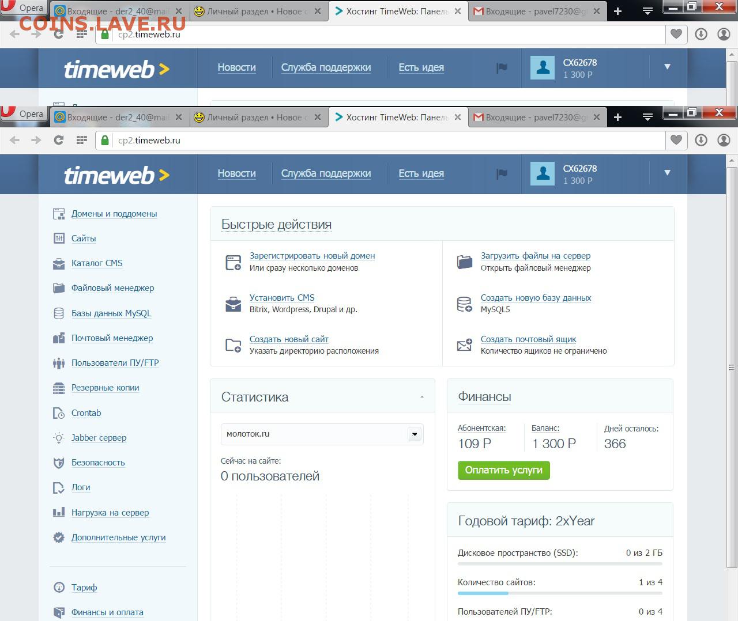Open the Установить CMS link
Screen dimensions: 738x621
pyautogui.click(x=282, y=298)
